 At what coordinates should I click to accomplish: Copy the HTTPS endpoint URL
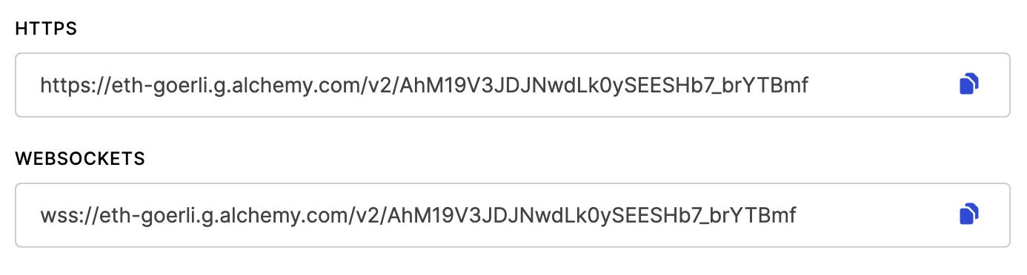coord(969,85)
